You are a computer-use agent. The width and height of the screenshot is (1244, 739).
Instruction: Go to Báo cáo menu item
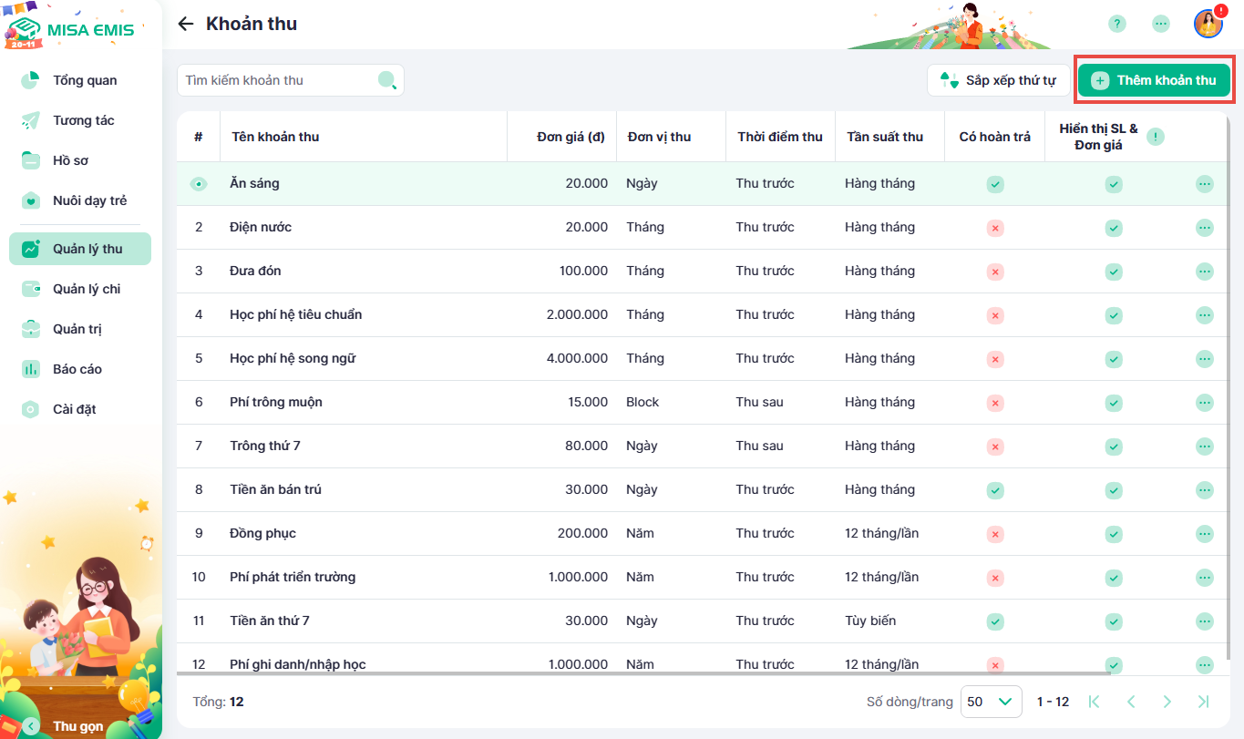[77, 369]
